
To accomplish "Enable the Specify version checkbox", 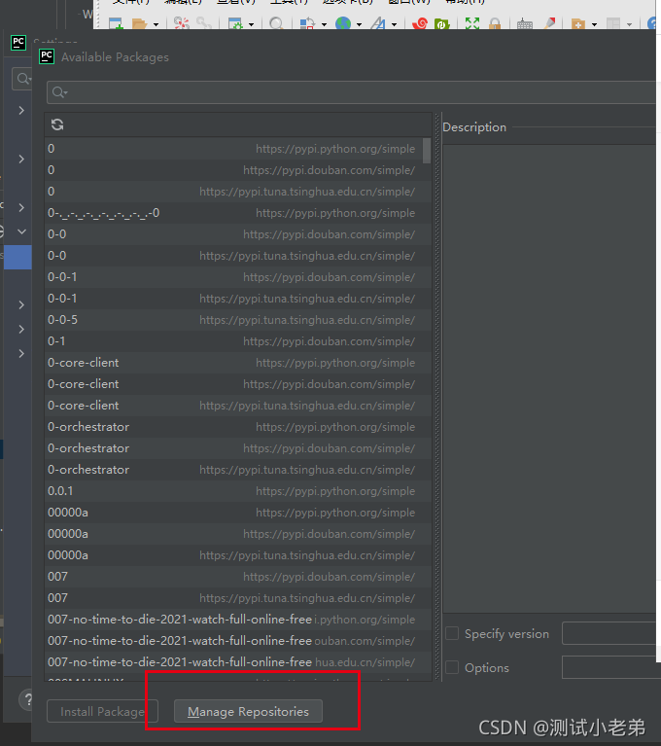I will point(452,633).
